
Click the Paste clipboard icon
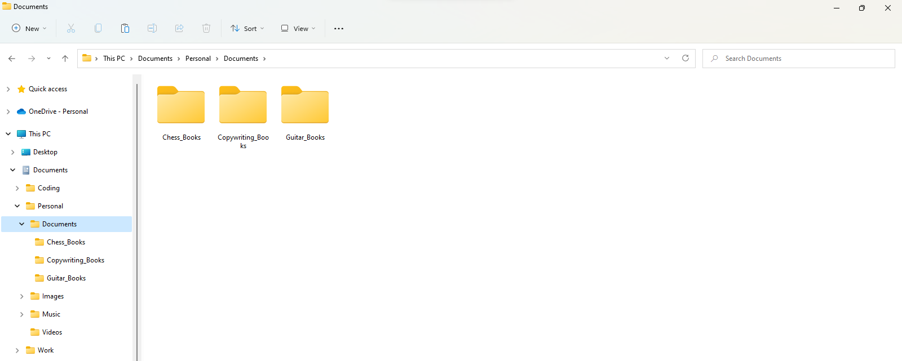pos(125,28)
